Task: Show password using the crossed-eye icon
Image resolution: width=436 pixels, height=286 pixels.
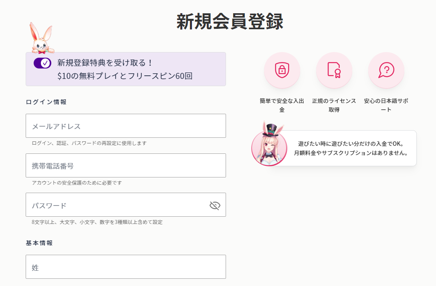Action: click(215, 205)
